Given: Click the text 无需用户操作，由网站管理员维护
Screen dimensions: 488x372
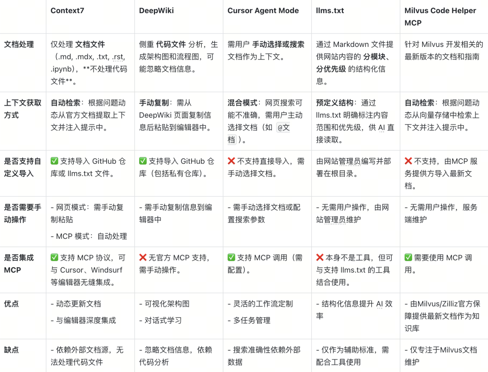Looking at the screenshot, I should click(x=352, y=214).
